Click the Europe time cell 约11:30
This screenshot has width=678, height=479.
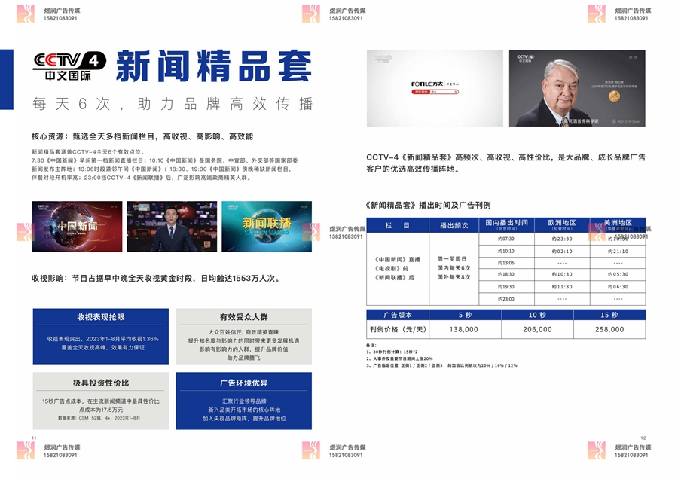[x=562, y=287]
